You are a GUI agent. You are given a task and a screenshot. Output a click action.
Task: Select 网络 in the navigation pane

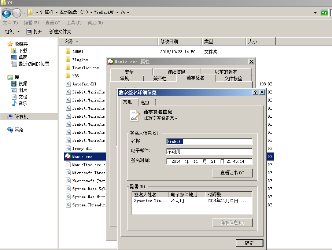tap(19, 130)
